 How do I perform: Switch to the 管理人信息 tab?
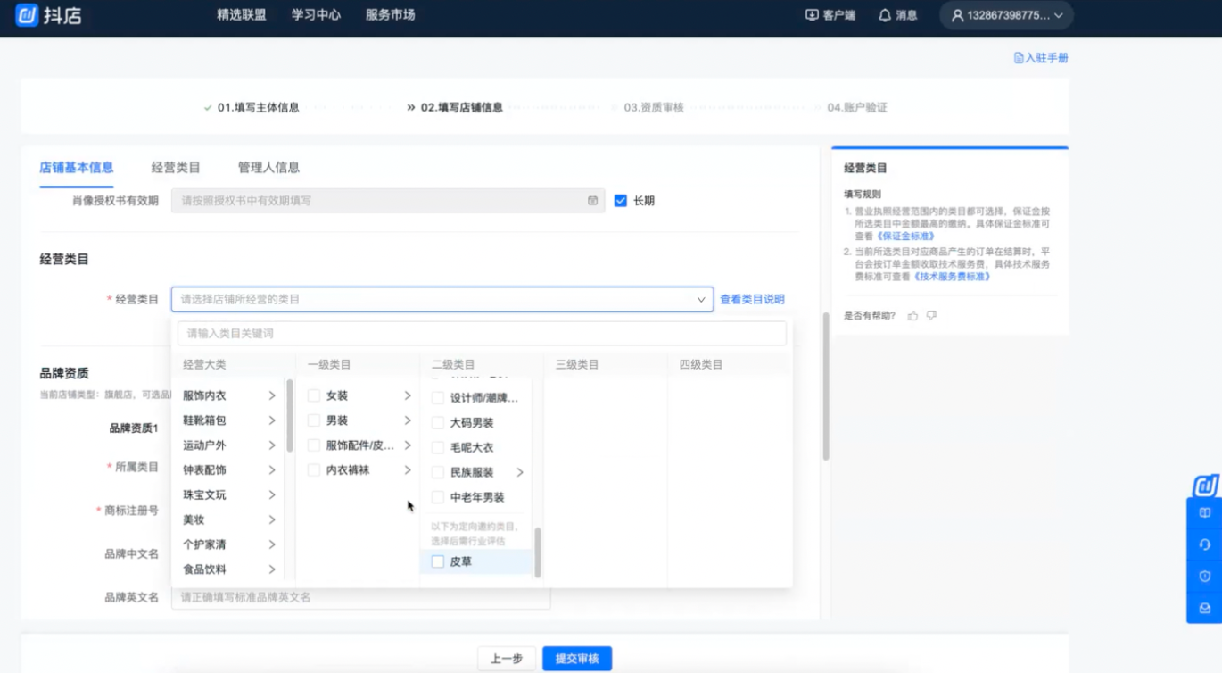coord(268,168)
